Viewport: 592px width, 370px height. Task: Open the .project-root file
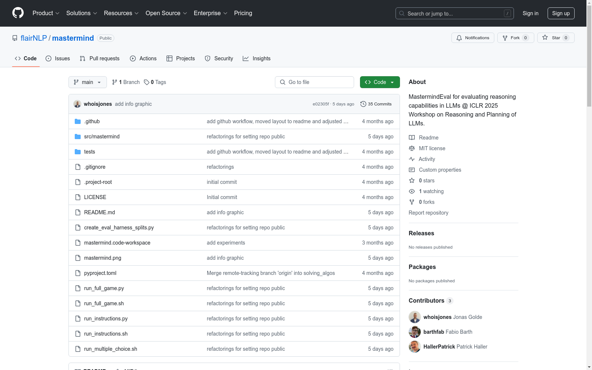tap(98, 182)
